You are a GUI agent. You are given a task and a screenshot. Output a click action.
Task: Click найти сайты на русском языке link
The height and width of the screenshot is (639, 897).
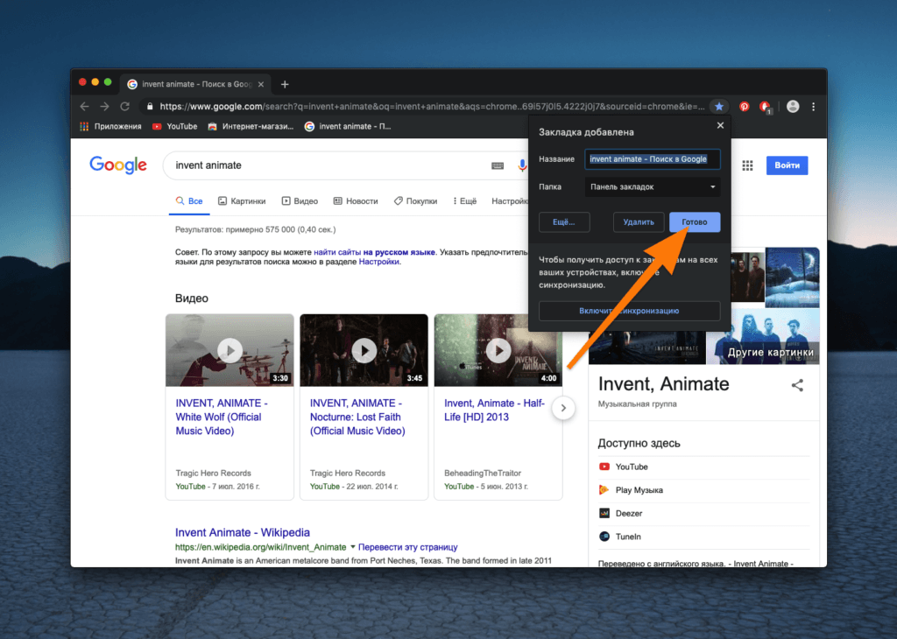pyautogui.click(x=374, y=252)
